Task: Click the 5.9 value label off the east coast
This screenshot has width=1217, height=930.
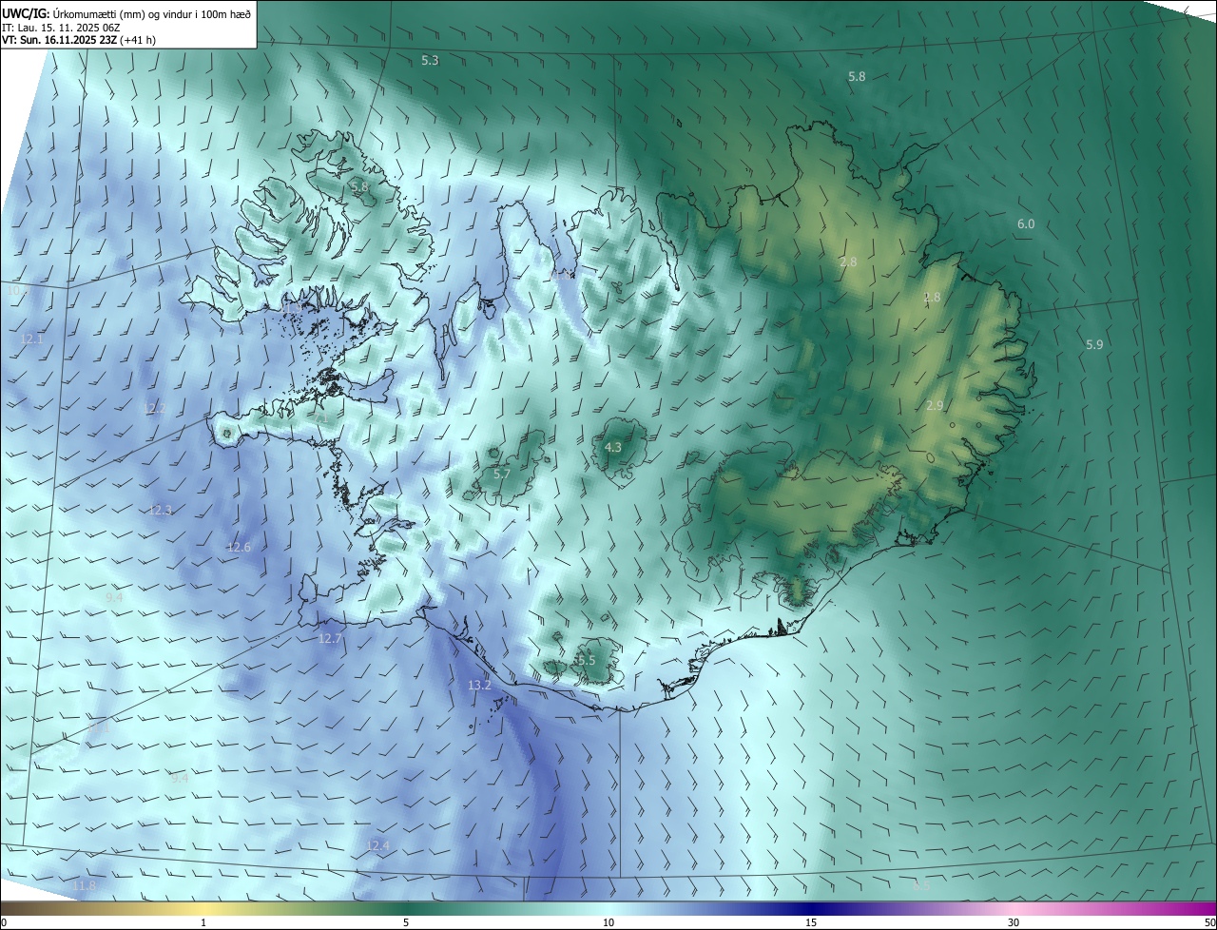Action: tap(1094, 345)
